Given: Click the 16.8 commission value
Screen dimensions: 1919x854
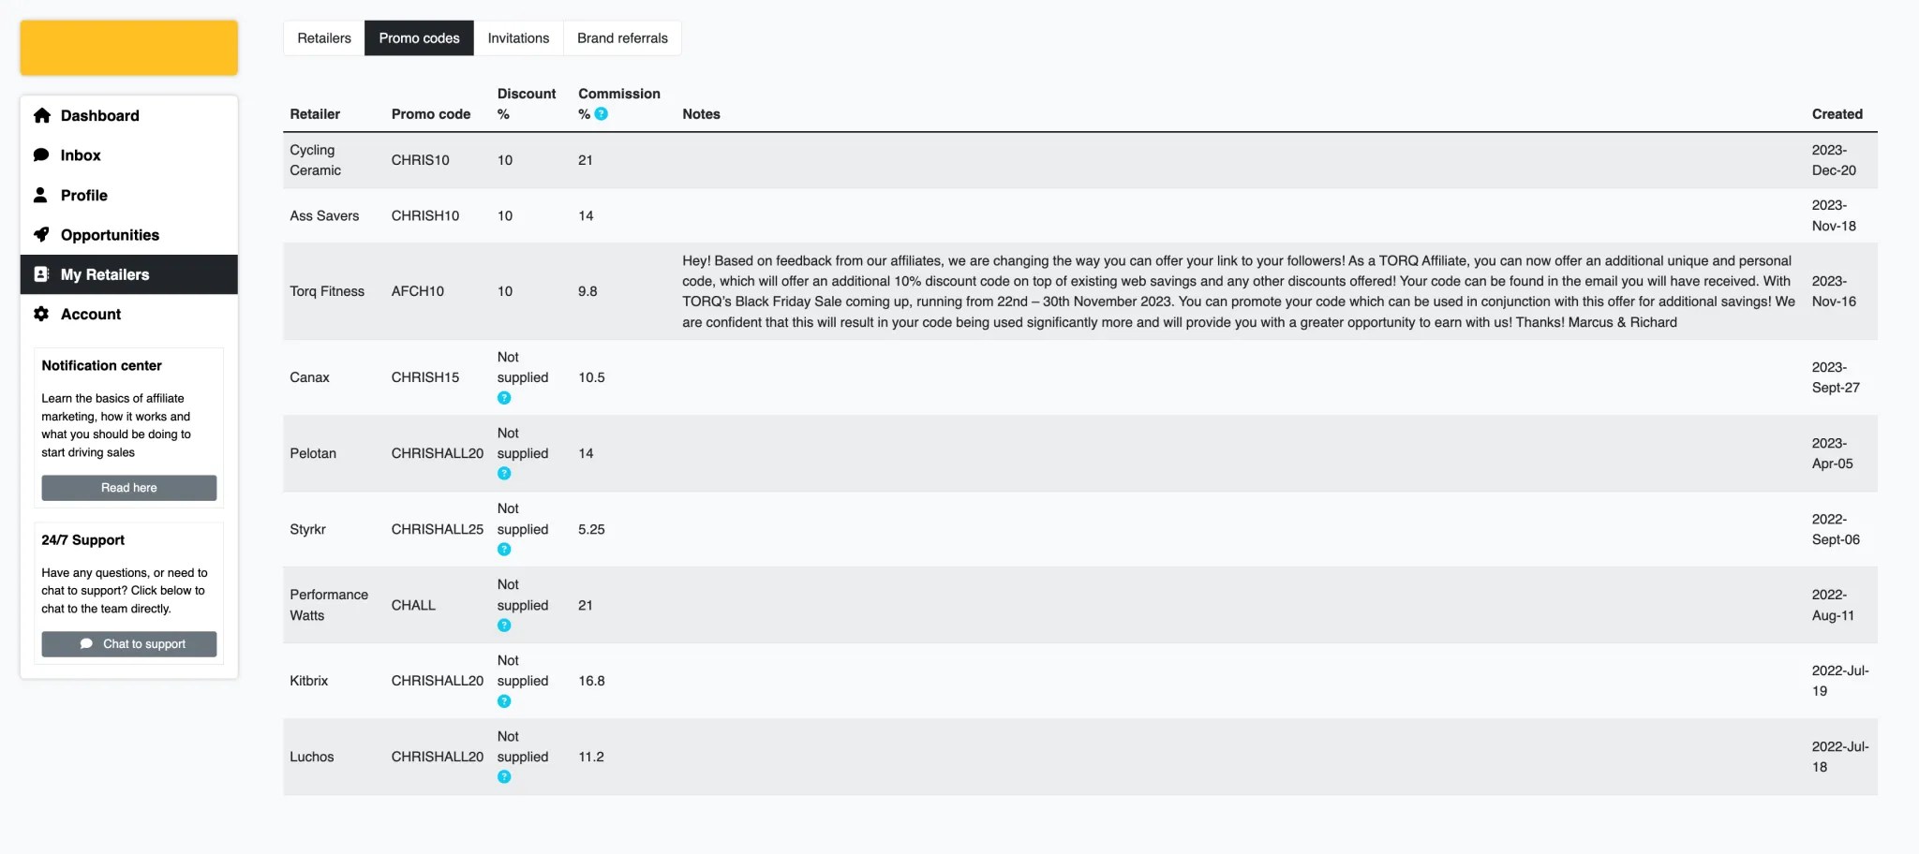Looking at the screenshot, I should click(591, 681).
